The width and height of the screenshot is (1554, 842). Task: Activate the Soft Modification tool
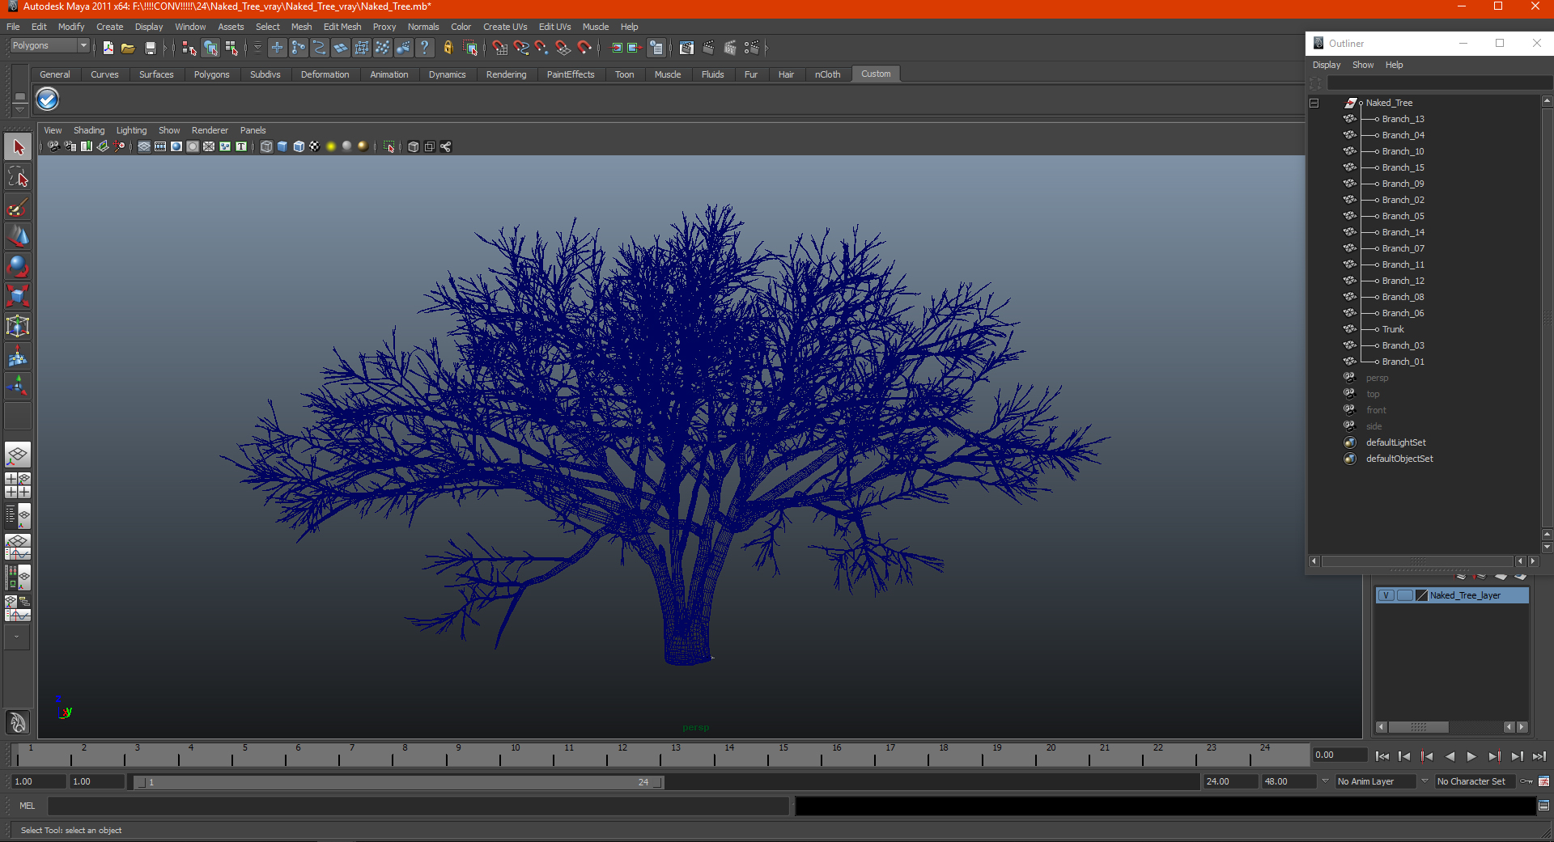pos(18,356)
